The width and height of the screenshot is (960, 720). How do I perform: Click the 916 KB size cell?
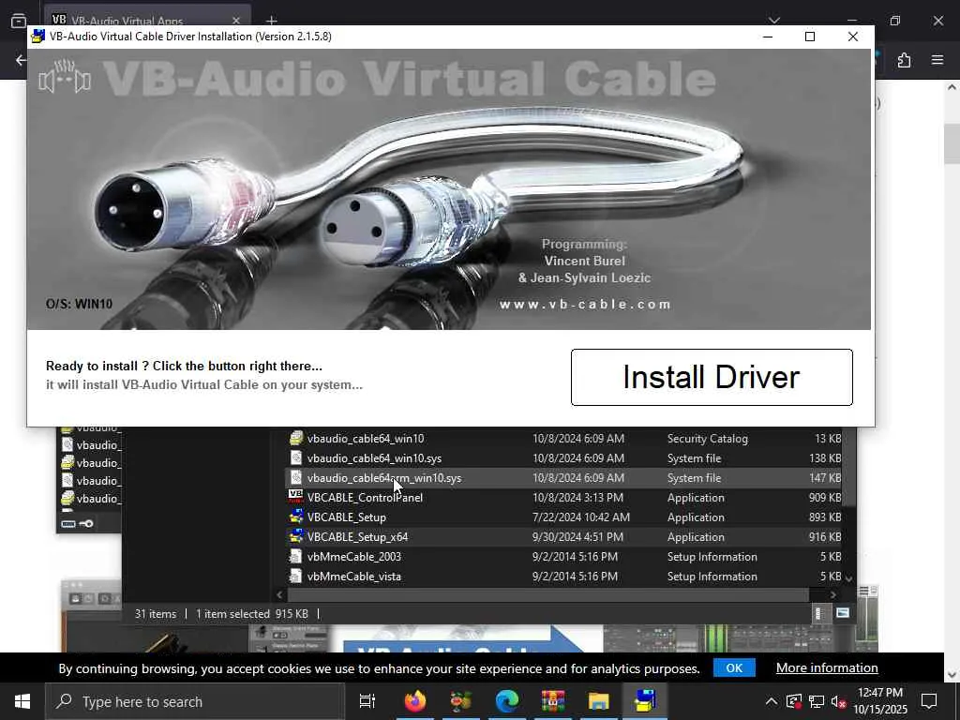825,537
